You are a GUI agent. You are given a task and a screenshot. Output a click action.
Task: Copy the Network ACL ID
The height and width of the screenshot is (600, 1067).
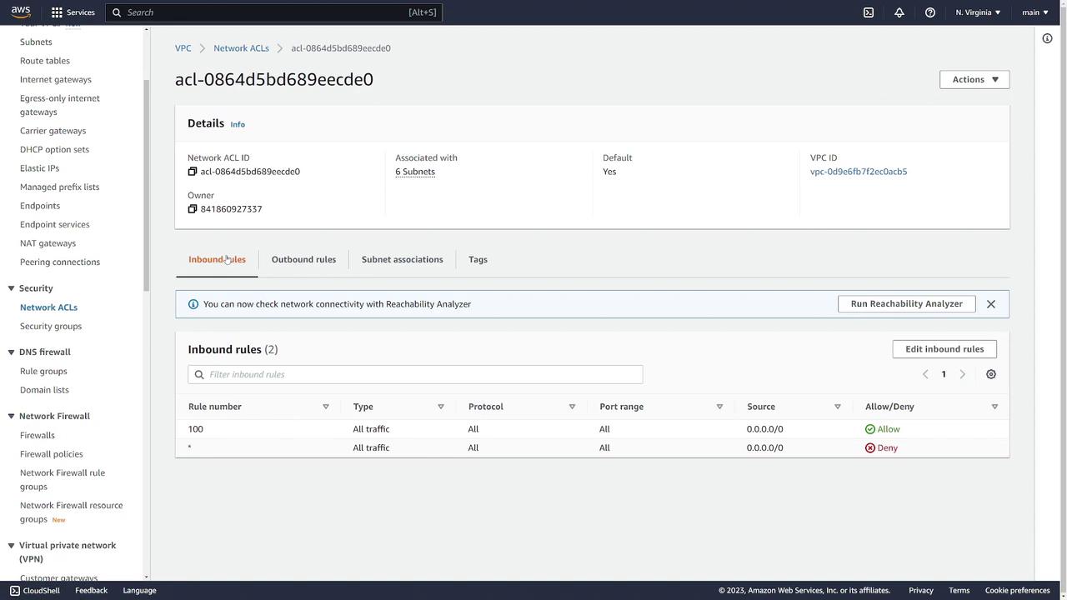tap(193, 172)
